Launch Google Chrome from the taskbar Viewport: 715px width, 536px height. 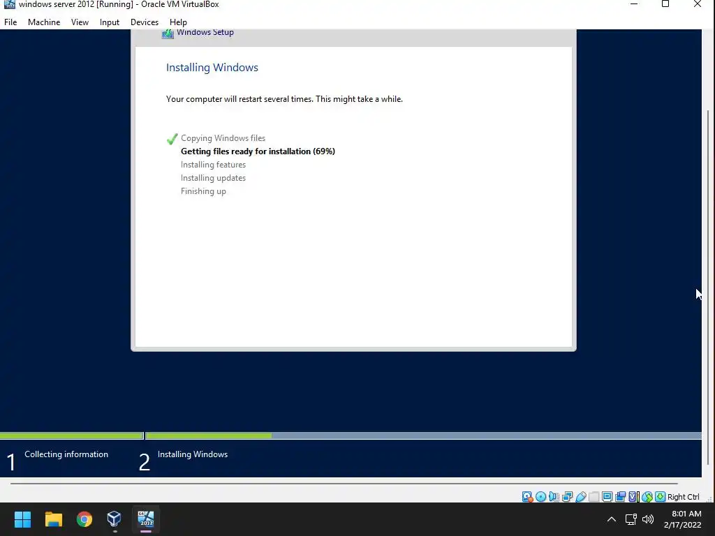84,519
